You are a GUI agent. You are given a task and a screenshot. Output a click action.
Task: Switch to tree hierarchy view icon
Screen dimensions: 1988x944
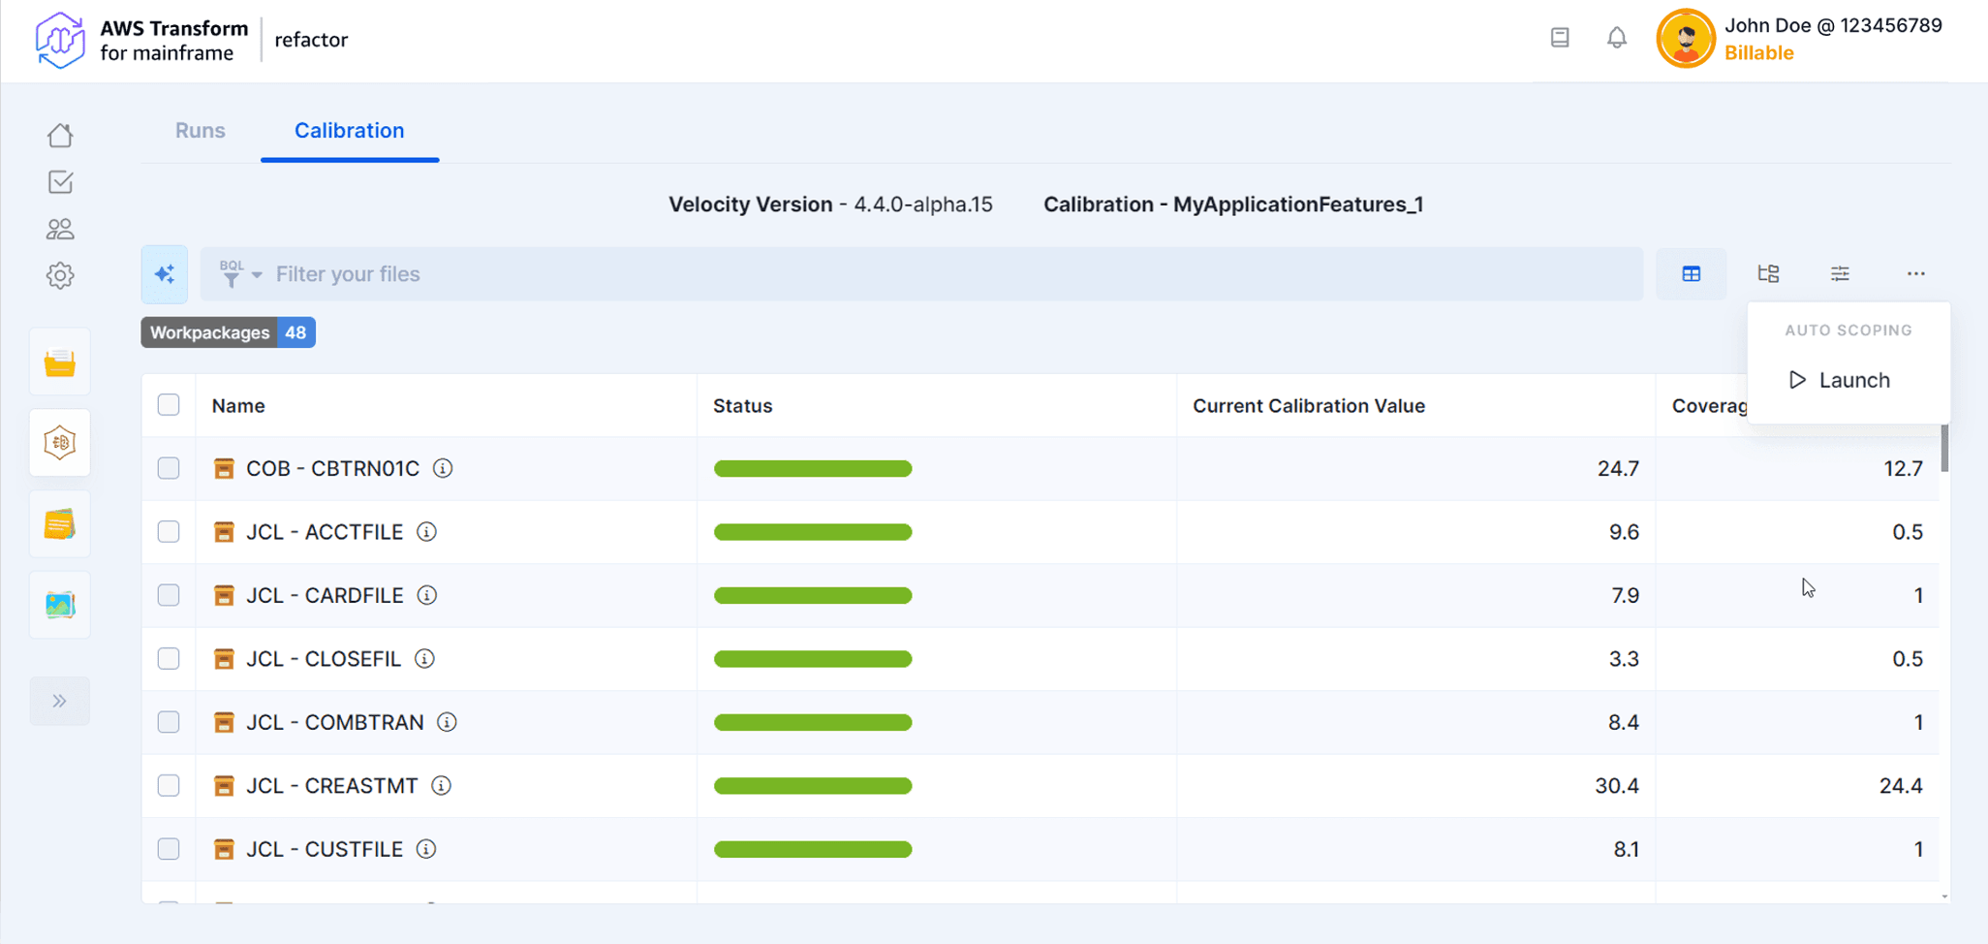click(1768, 274)
